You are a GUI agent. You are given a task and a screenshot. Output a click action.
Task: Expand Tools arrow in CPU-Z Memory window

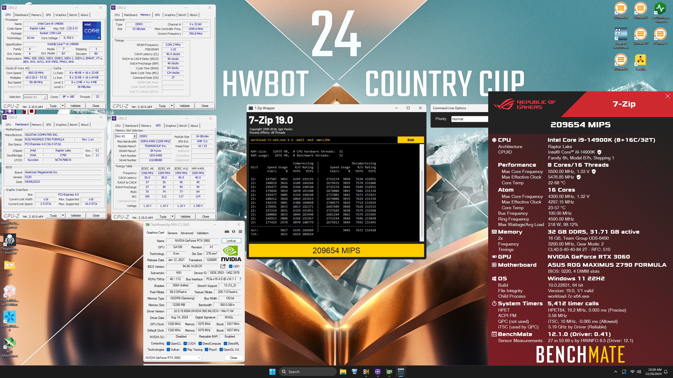172,106
